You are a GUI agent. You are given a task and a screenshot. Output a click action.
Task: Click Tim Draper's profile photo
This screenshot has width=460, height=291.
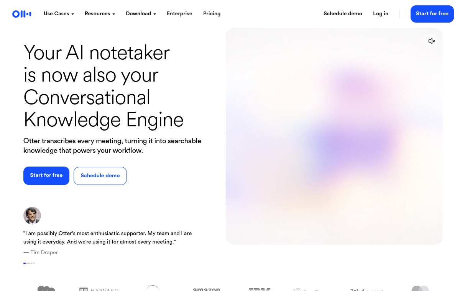coord(32,216)
